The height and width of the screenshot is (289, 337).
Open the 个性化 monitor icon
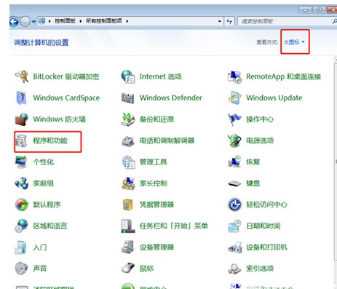tap(21, 162)
